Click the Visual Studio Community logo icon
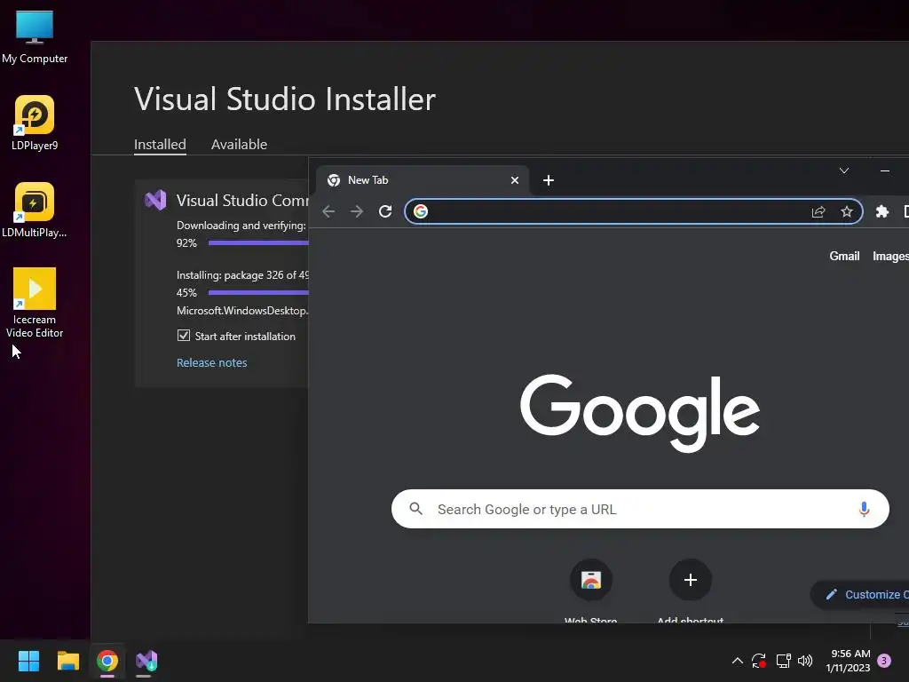The height and width of the screenshot is (682, 909). (x=155, y=200)
